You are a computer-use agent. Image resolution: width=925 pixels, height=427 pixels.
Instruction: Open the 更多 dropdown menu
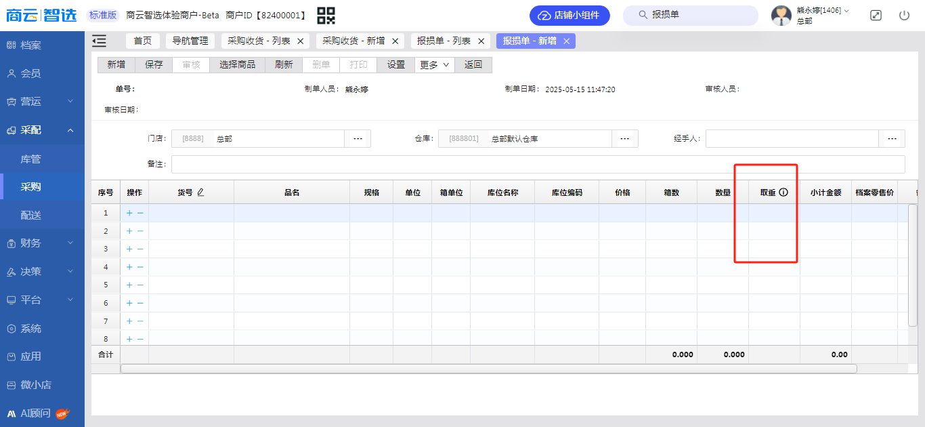434,65
